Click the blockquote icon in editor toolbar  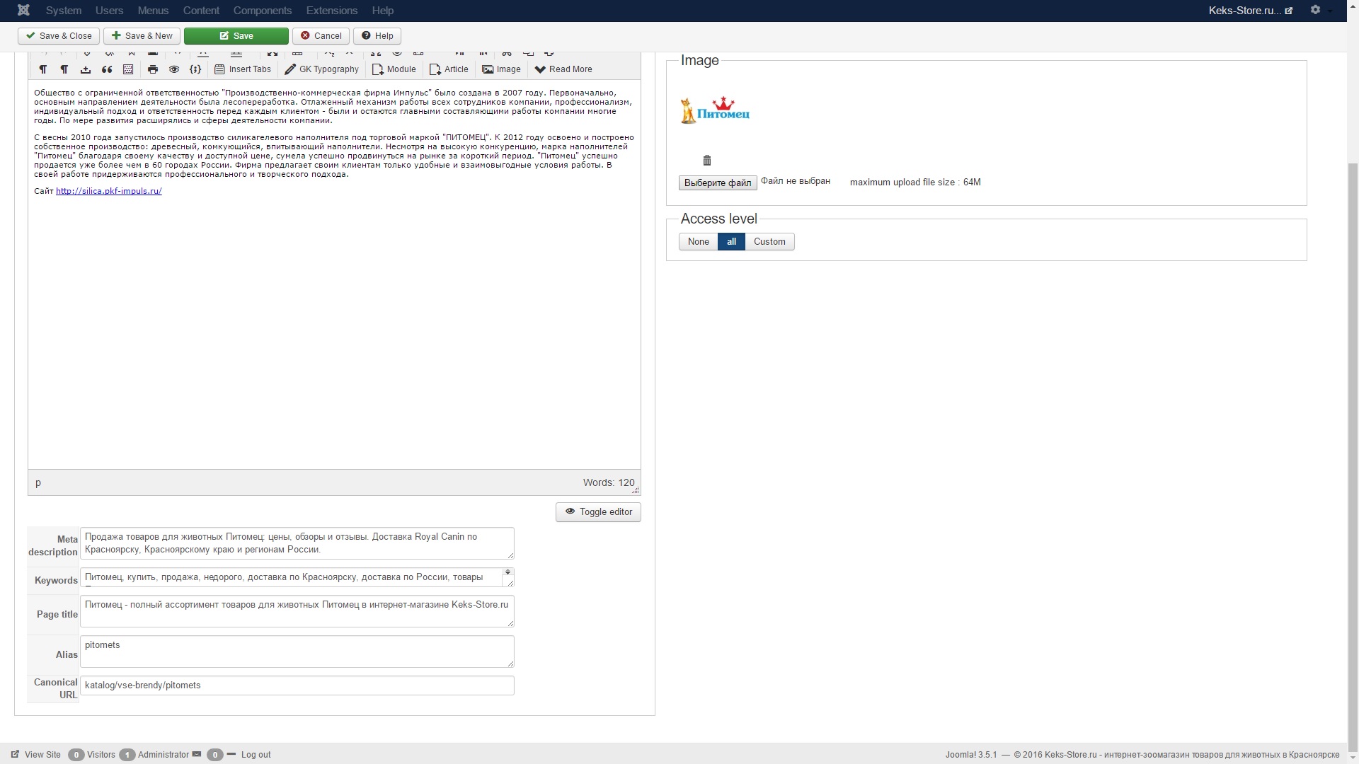click(107, 69)
